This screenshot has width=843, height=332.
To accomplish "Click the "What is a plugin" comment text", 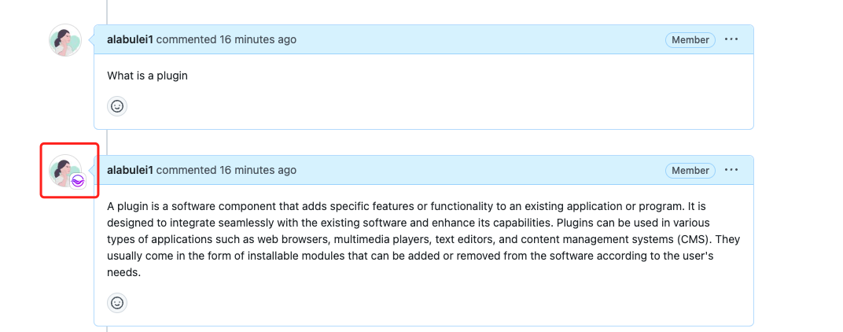I will pyautogui.click(x=147, y=76).
